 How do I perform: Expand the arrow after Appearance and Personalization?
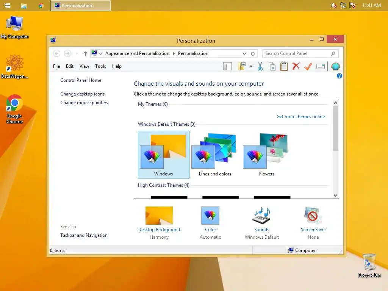tap(174, 53)
